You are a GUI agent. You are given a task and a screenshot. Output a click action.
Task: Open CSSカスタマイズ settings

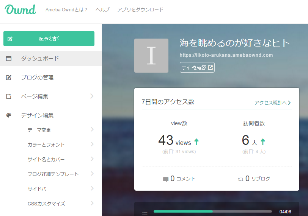(46, 204)
